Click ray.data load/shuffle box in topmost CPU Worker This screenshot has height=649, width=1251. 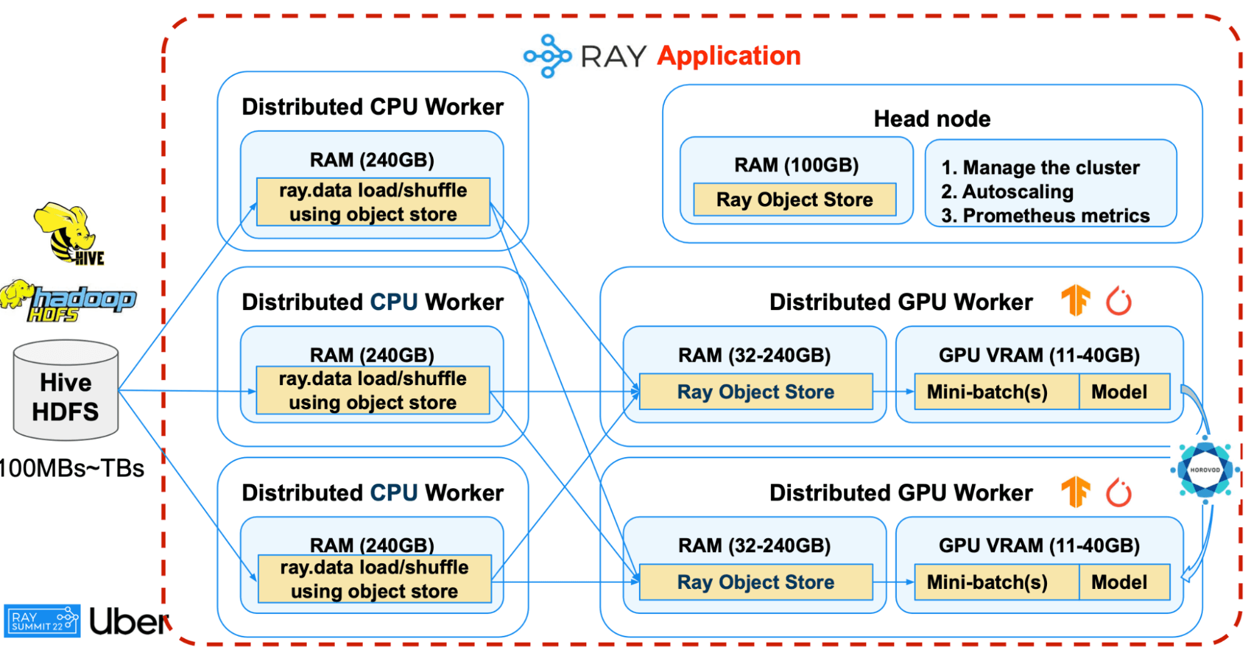[x=373, y=202]
